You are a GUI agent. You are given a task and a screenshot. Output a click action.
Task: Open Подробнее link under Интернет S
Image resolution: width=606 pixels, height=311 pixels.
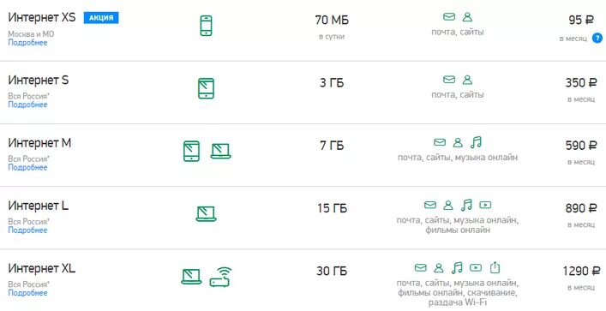[27, 105]
